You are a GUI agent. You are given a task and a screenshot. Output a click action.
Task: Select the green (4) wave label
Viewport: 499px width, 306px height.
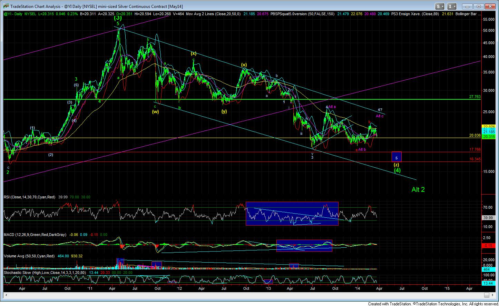398,170
